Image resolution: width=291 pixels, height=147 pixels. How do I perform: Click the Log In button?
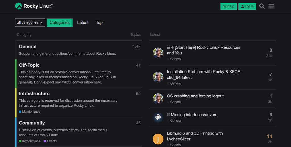pyautogui.click(x=247, y=6)
